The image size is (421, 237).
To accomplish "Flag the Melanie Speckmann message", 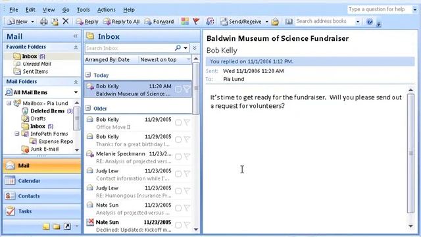I will tap(187, 157).
